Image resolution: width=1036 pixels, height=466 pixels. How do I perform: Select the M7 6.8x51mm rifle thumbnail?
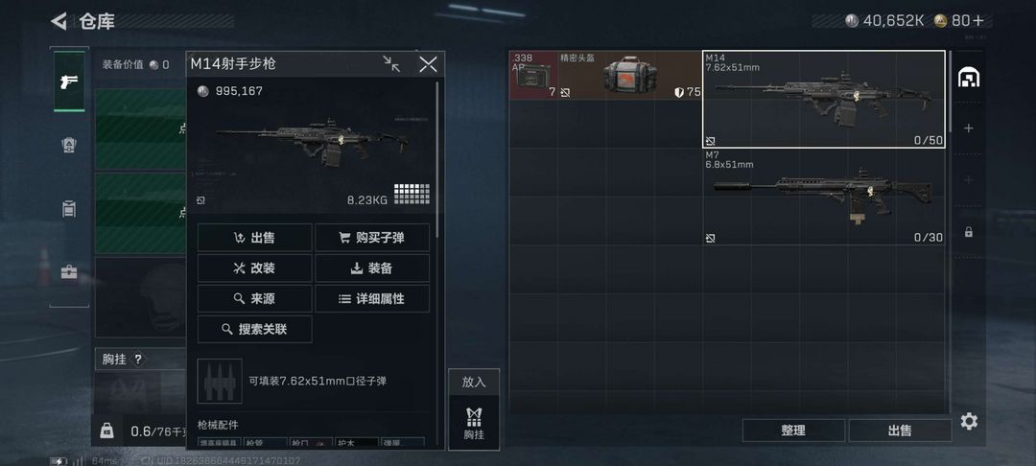pos(823,197)
